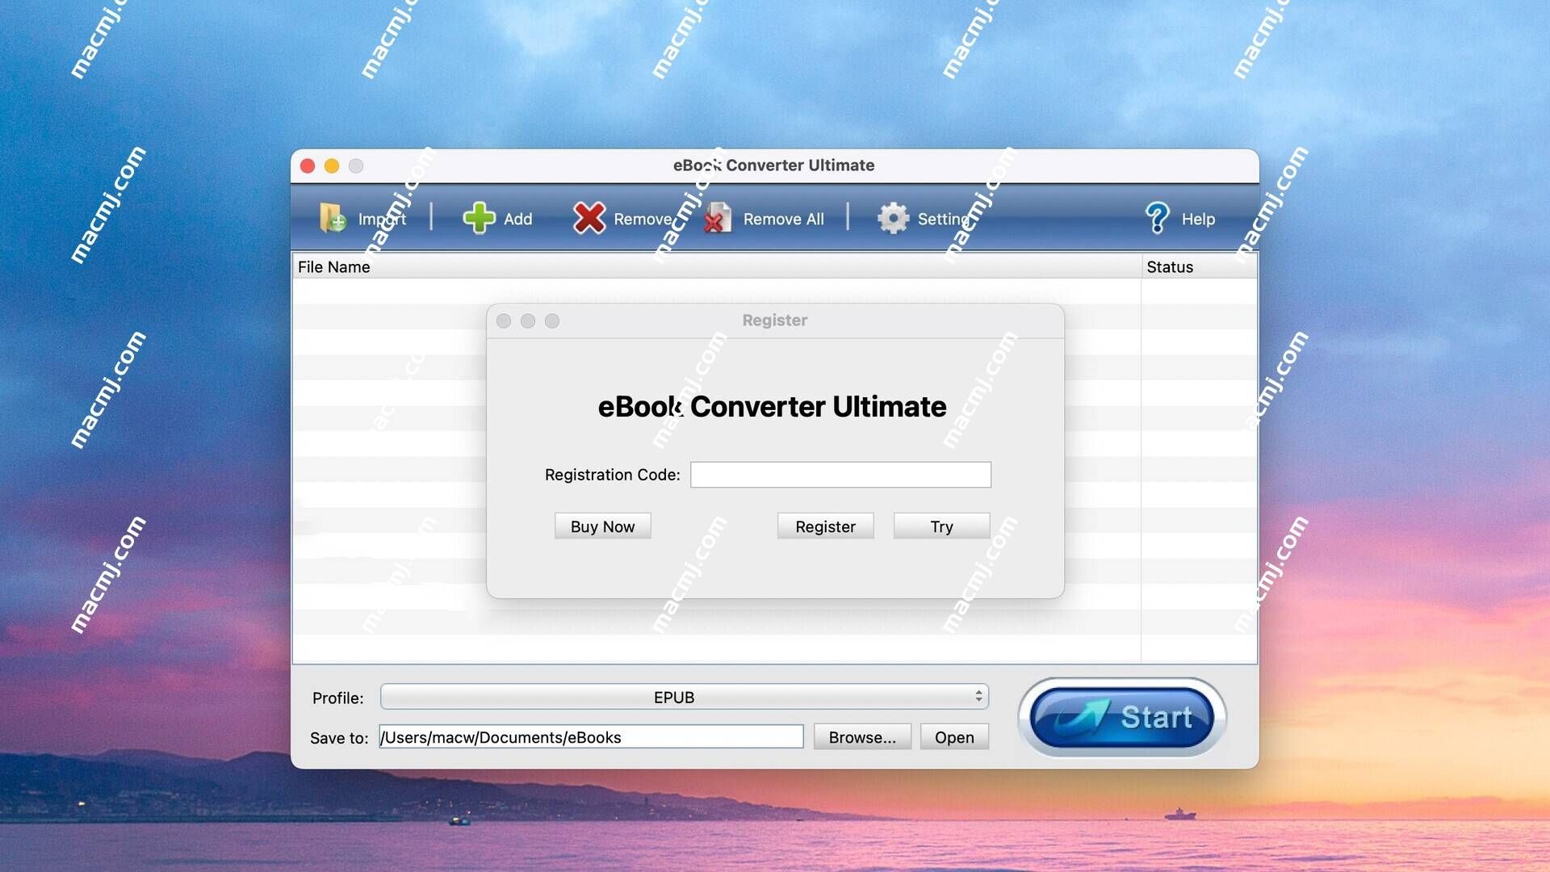Click the Add toolbar label

point(518,219)
